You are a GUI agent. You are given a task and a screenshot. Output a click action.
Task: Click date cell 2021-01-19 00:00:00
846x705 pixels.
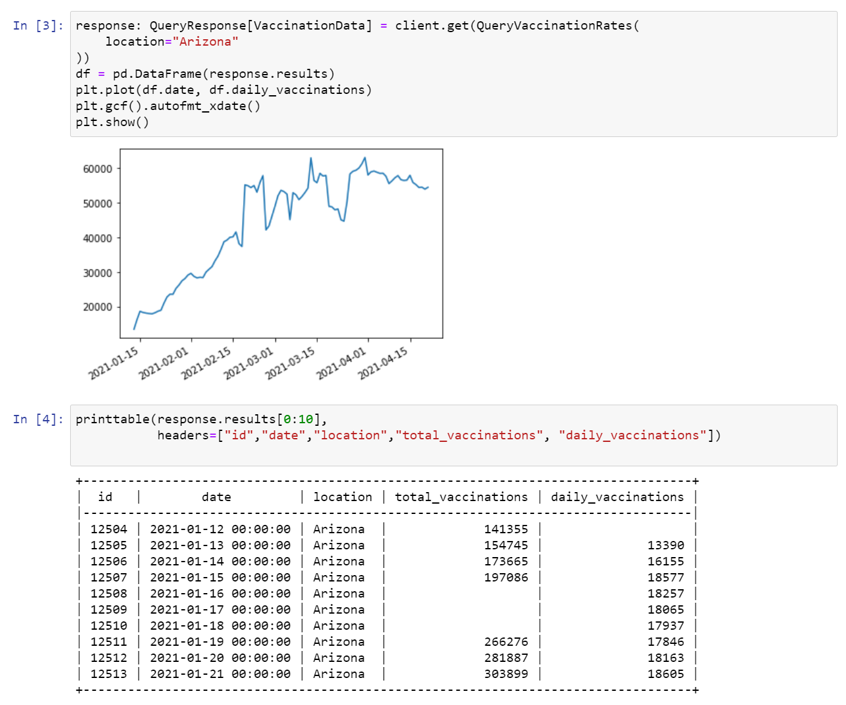(220, 642)
